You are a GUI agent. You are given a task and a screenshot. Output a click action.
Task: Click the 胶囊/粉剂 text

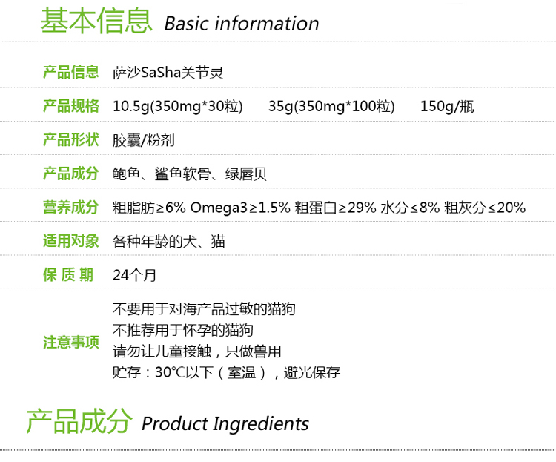pyautogui.click(x=143, y=140)
